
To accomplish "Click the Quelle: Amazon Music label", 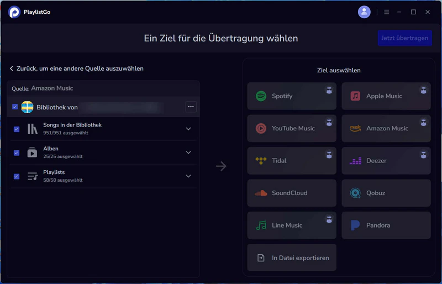I will coord(43,88).
